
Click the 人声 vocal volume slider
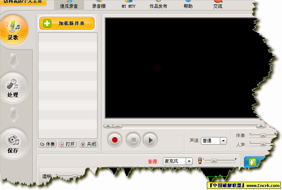click(263, 145)
